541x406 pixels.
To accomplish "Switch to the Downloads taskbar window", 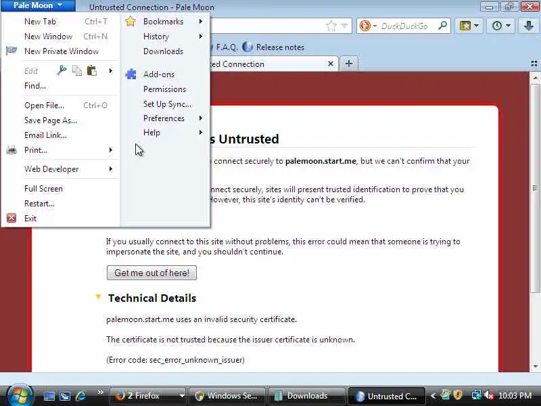I will 306,396.
